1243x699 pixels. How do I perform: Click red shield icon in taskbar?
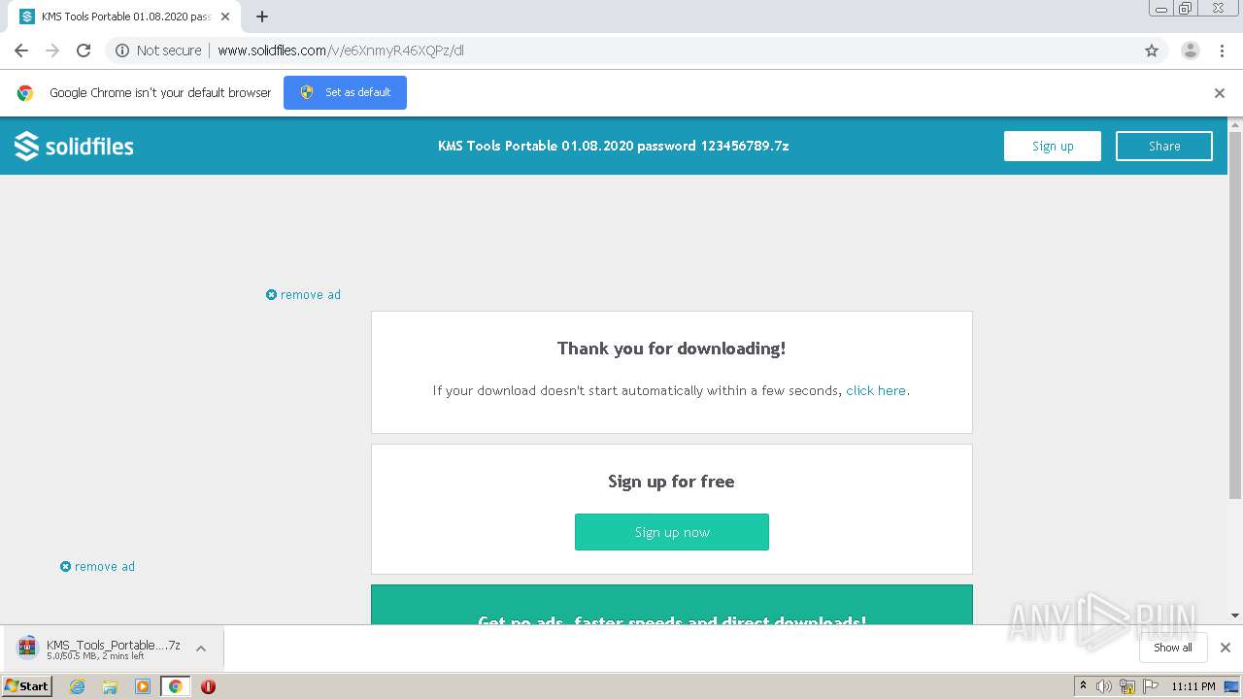tap(208, 686)
